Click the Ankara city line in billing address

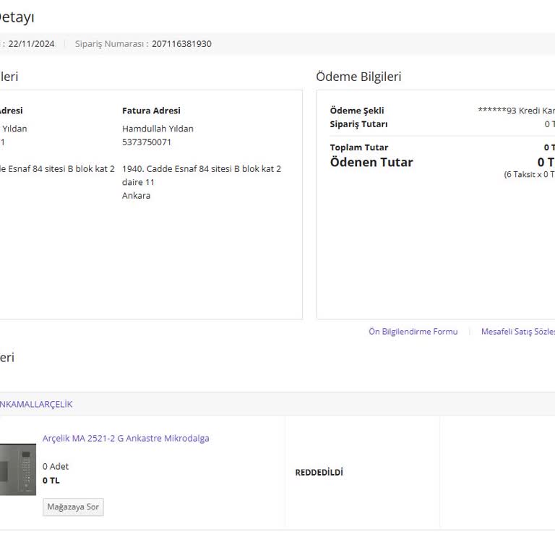click(137, 195)
